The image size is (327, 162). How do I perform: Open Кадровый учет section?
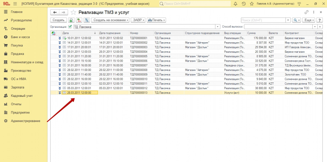pyautogui.click(x=22, y=96)
